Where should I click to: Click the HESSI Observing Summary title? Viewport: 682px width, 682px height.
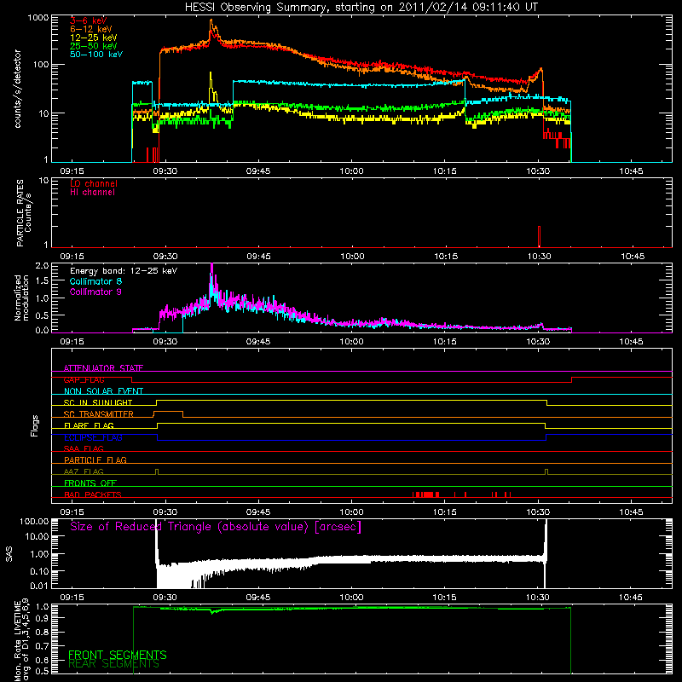pos(361,8)
